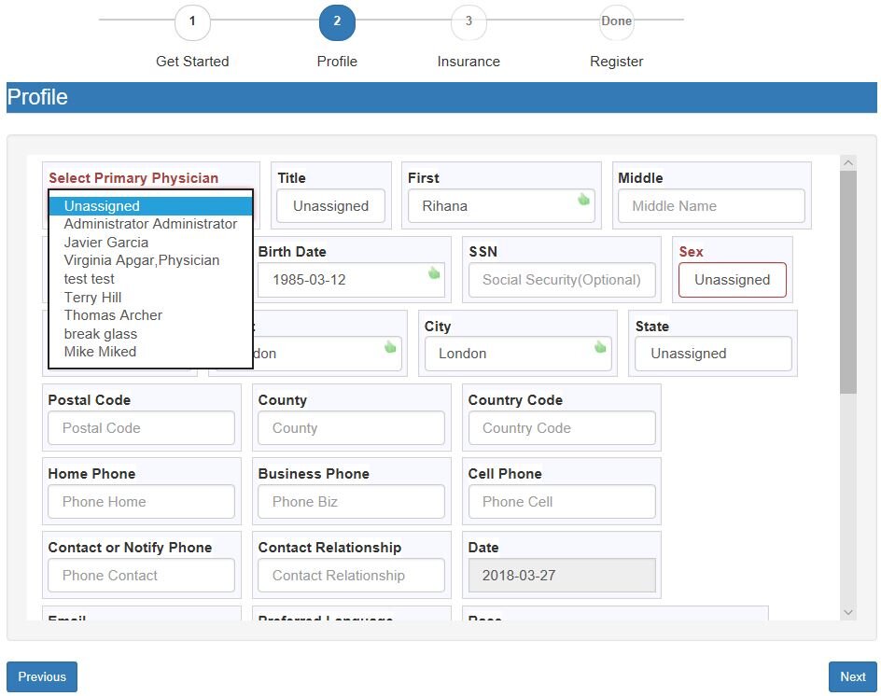The height and width of the screenshot is (696, 881).
Task: Focus the Contact or Notify Phone input
Action: pyautogui.click(x=141, y=576)
